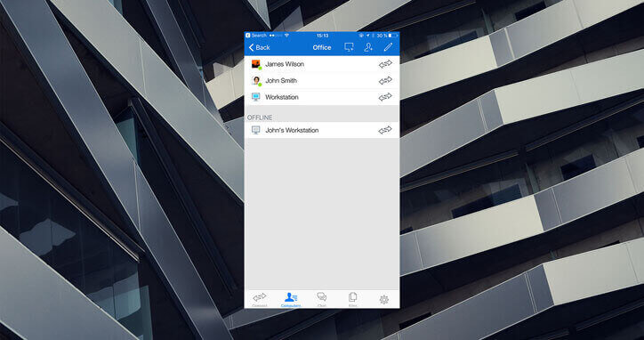Connect to John's Workstation using arrows icon
Image resolution: width=644 pixels, height=340 pixels.
(x=385, y=130)
